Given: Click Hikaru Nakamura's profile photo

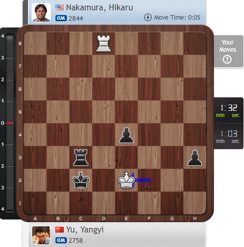Looking at the screenshot, I should pos(41,12).
